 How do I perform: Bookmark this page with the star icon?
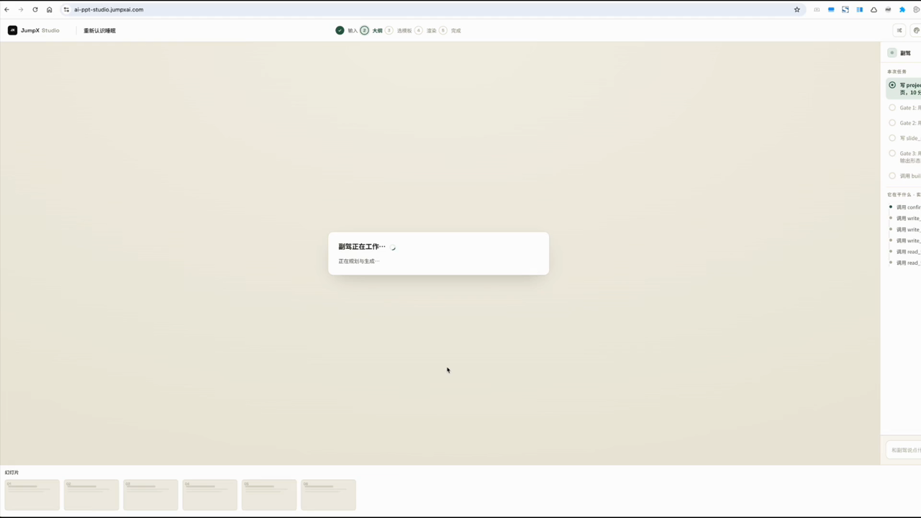[x=797, y=9]
